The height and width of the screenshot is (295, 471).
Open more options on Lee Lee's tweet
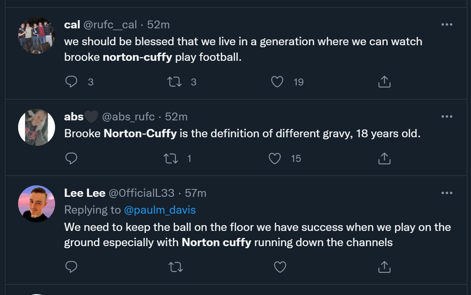(x=446, y=193)
